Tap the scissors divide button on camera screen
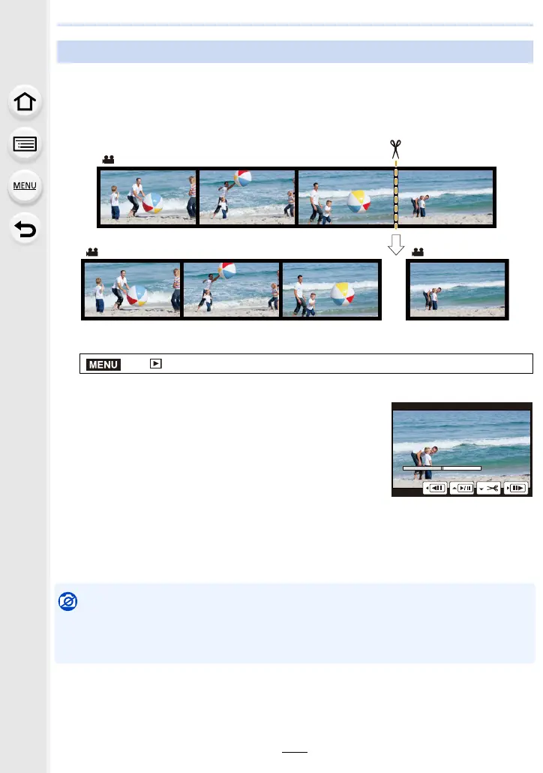Image resolution: width=543 pixels, height=773 pixels. click(489, 488)
